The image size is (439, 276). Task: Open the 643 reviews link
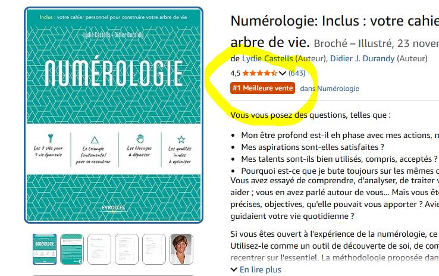click(x=297, y=73)
